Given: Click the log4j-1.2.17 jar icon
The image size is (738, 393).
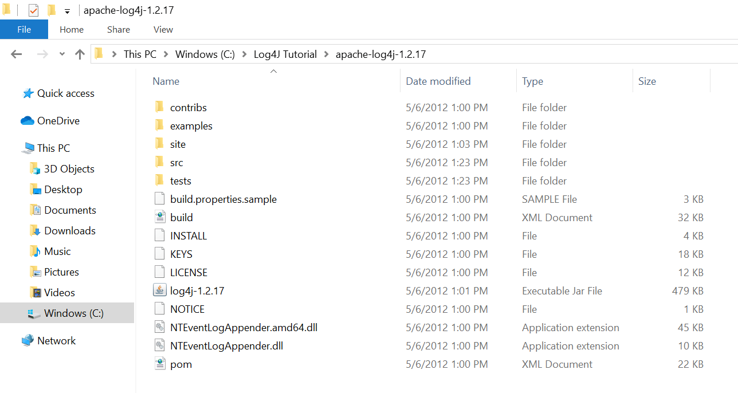Looking at the screenshot, I should [159, 290].
